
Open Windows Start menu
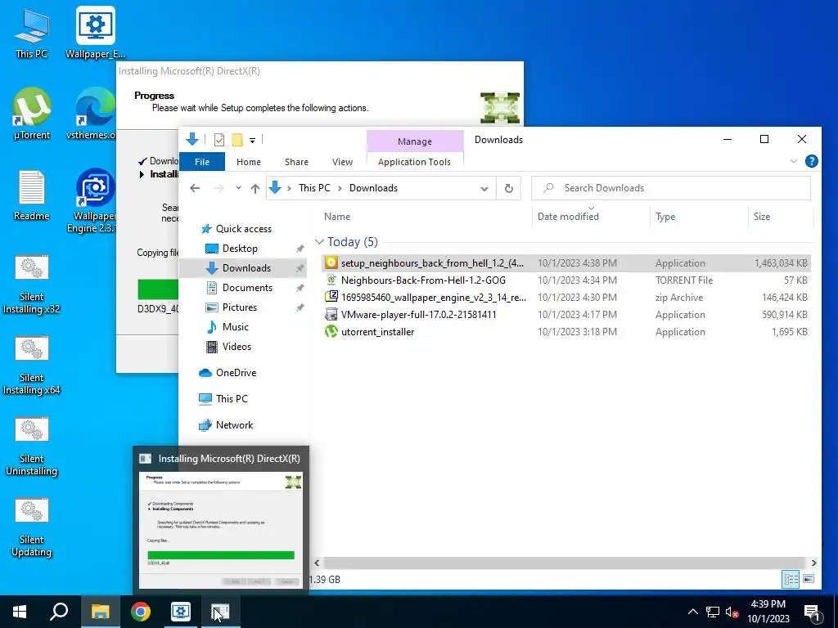pyautogui.click(x=20, y=612)
